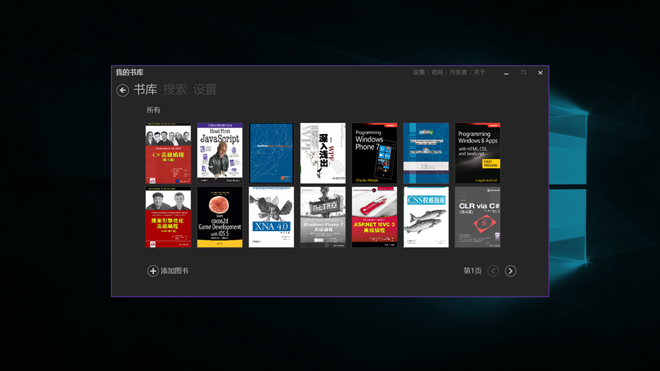Switch to the 搜索 tab
The image size is (660, 371).
coord(175,90)
